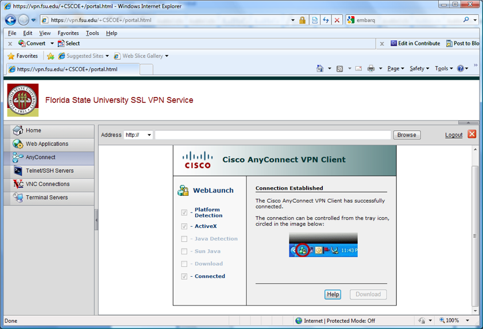The image size is (483, 329).
Task: Open the File menu
Action: coord(12,33)
